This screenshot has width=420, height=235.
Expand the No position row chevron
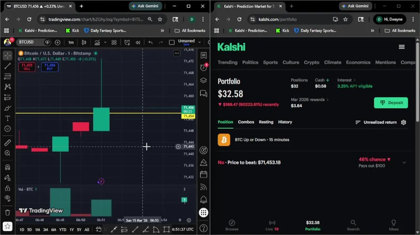404,163
